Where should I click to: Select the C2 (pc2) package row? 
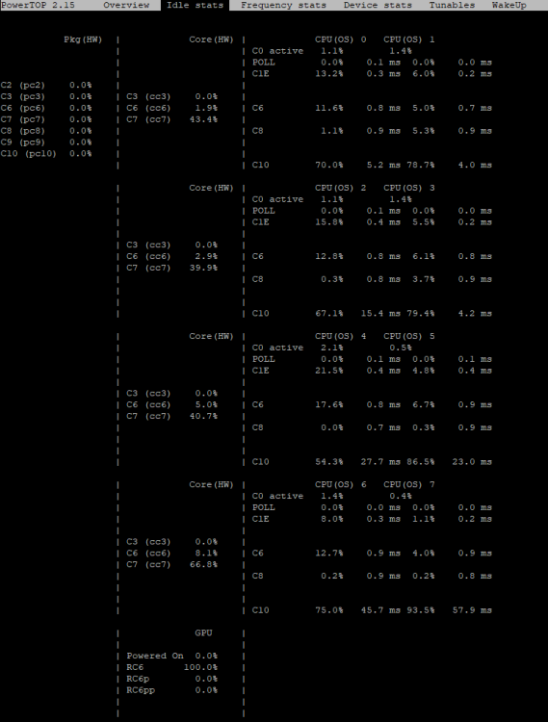point(46,85)
